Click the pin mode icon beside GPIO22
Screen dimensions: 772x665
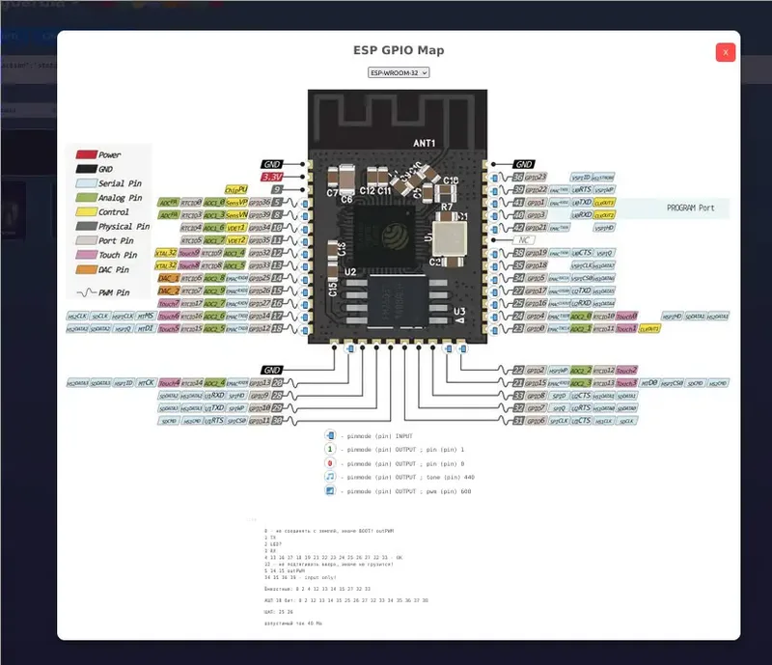[495, 190]
